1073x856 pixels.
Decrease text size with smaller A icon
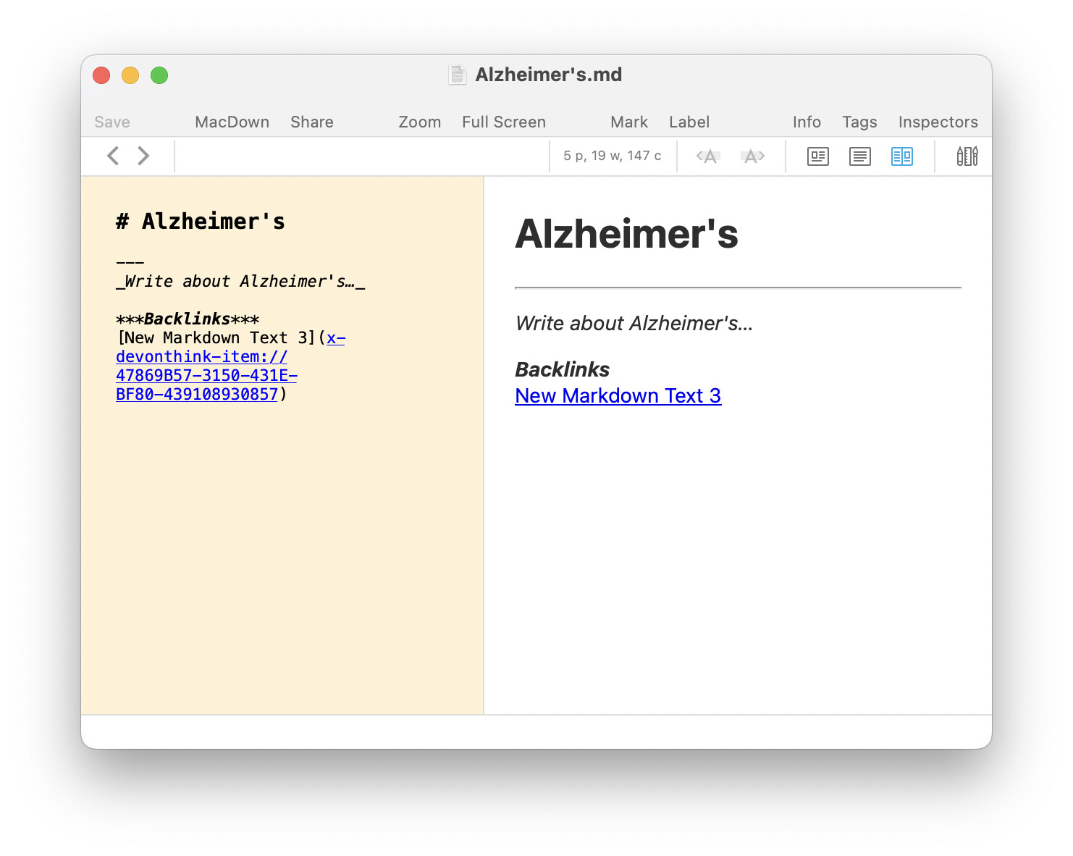pos(707,156)
